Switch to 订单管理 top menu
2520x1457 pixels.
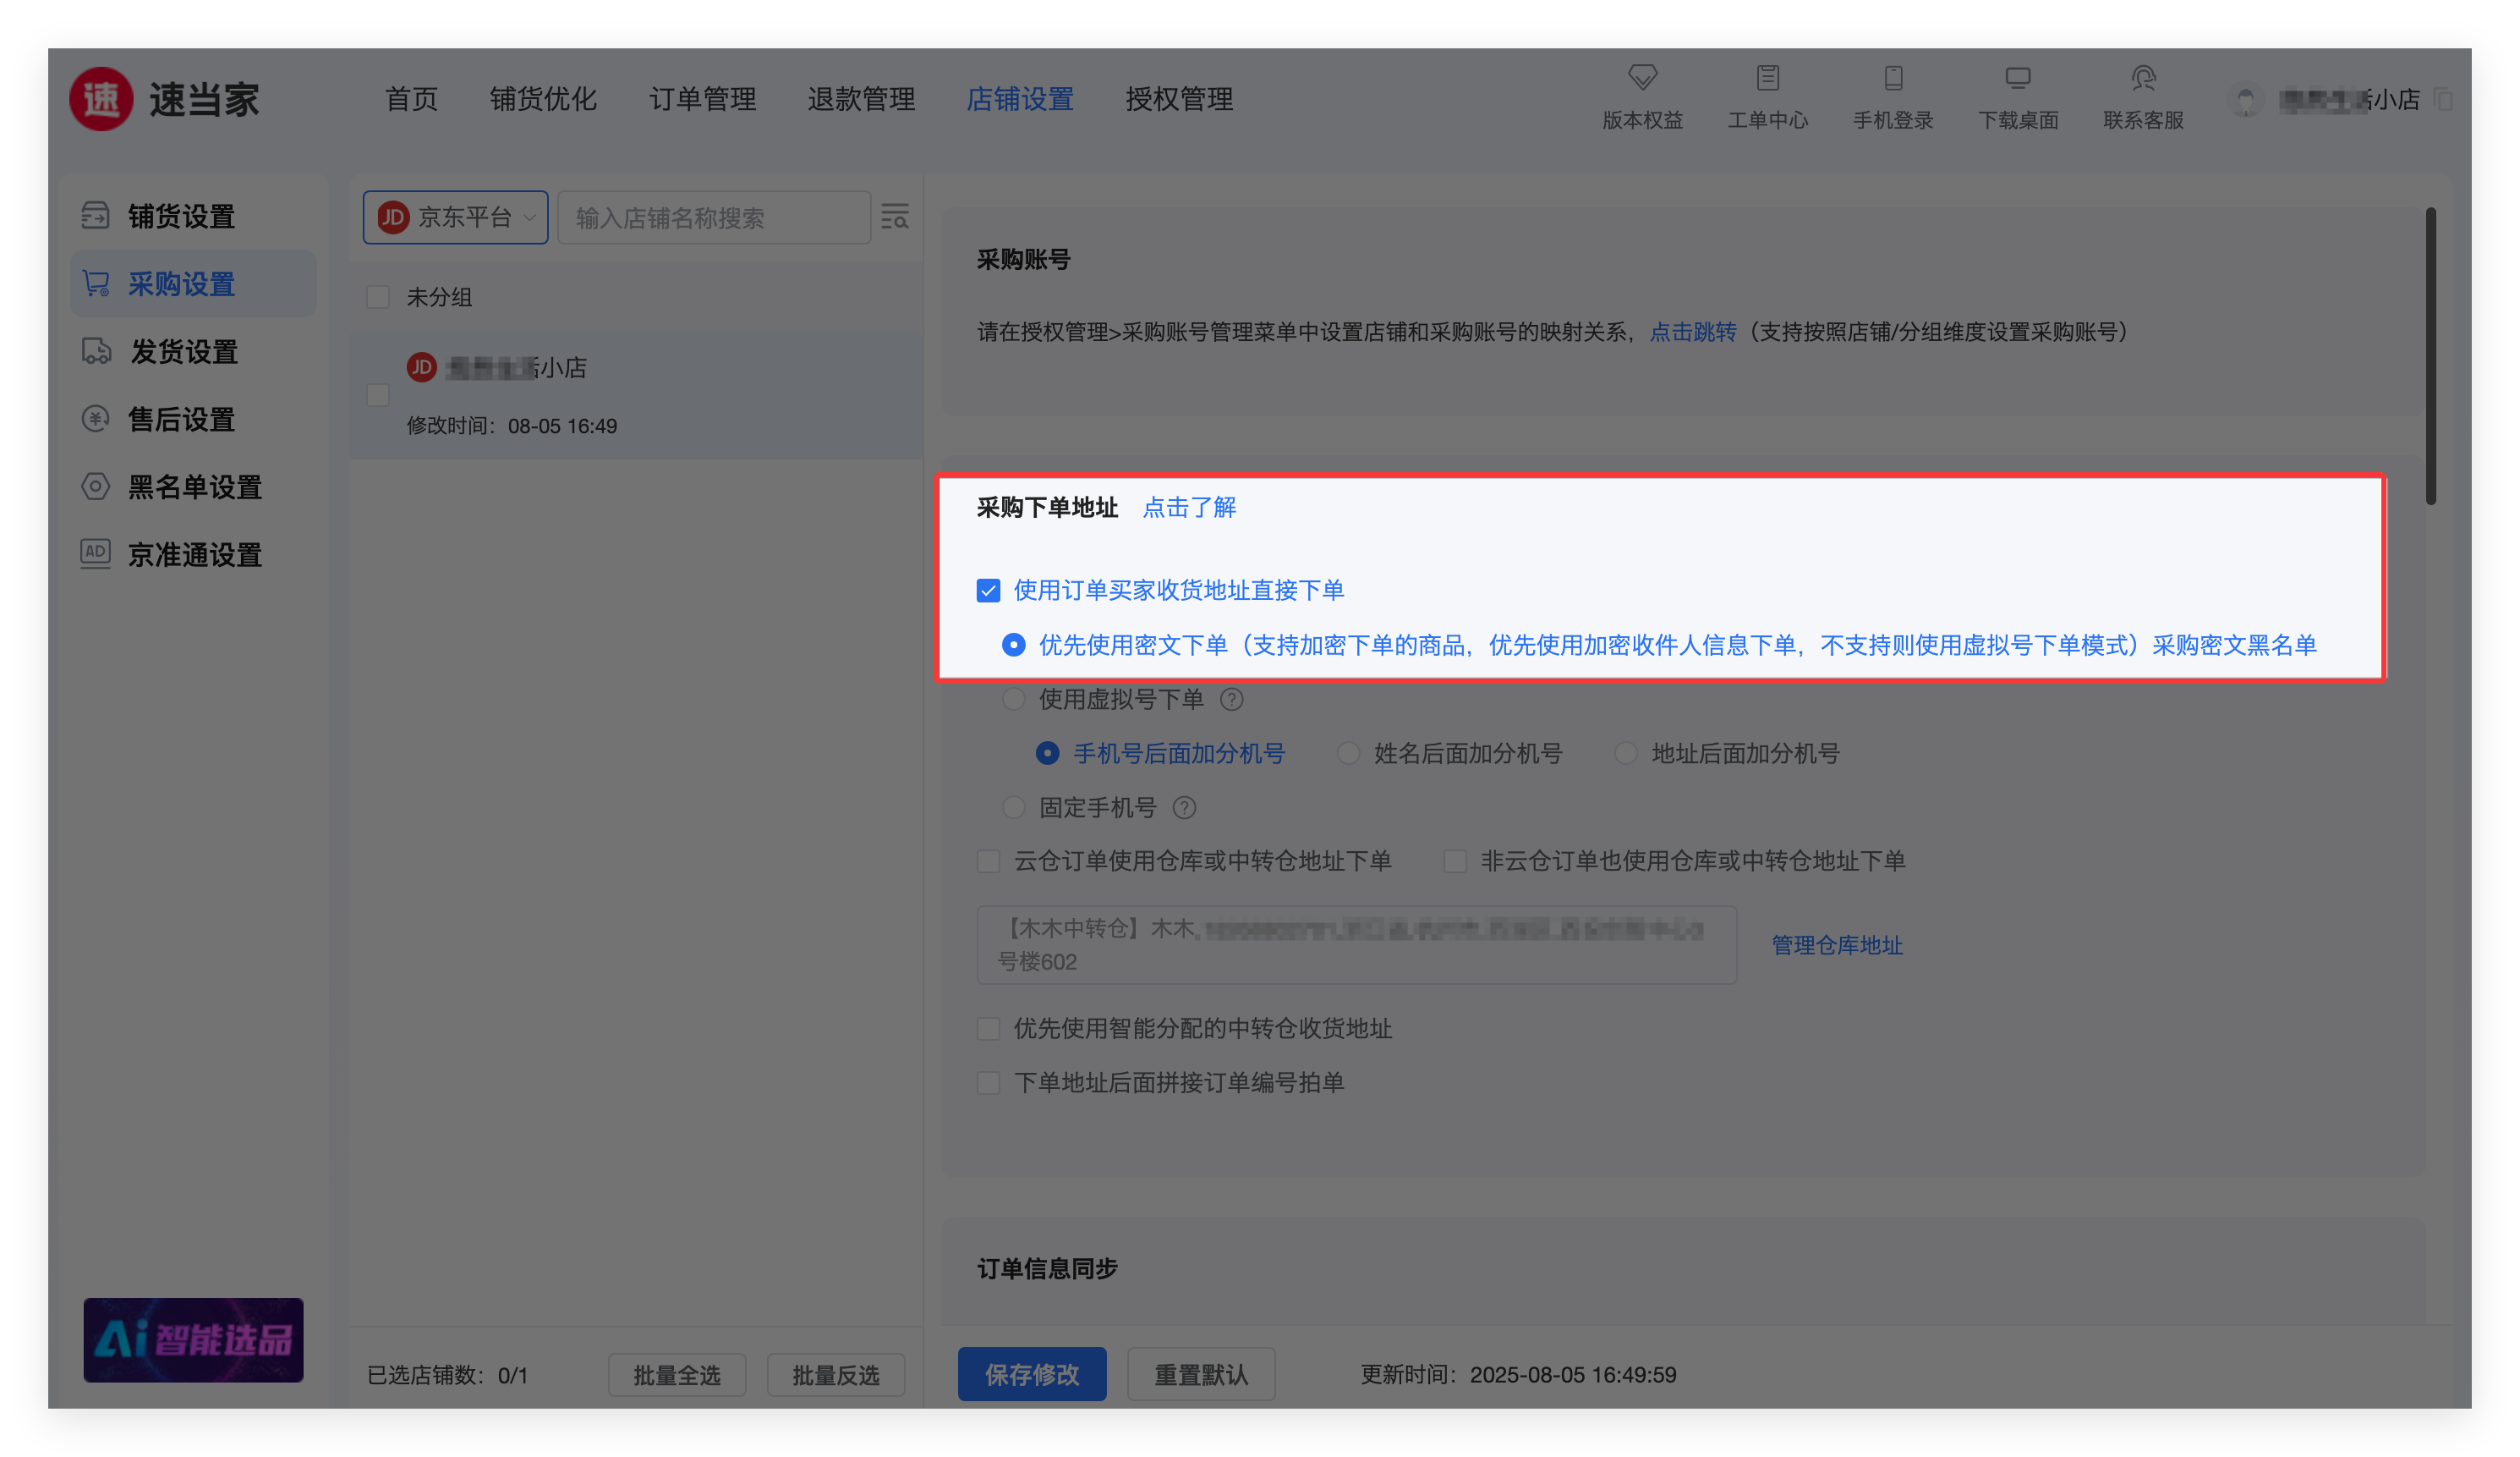tap(702, 99)
